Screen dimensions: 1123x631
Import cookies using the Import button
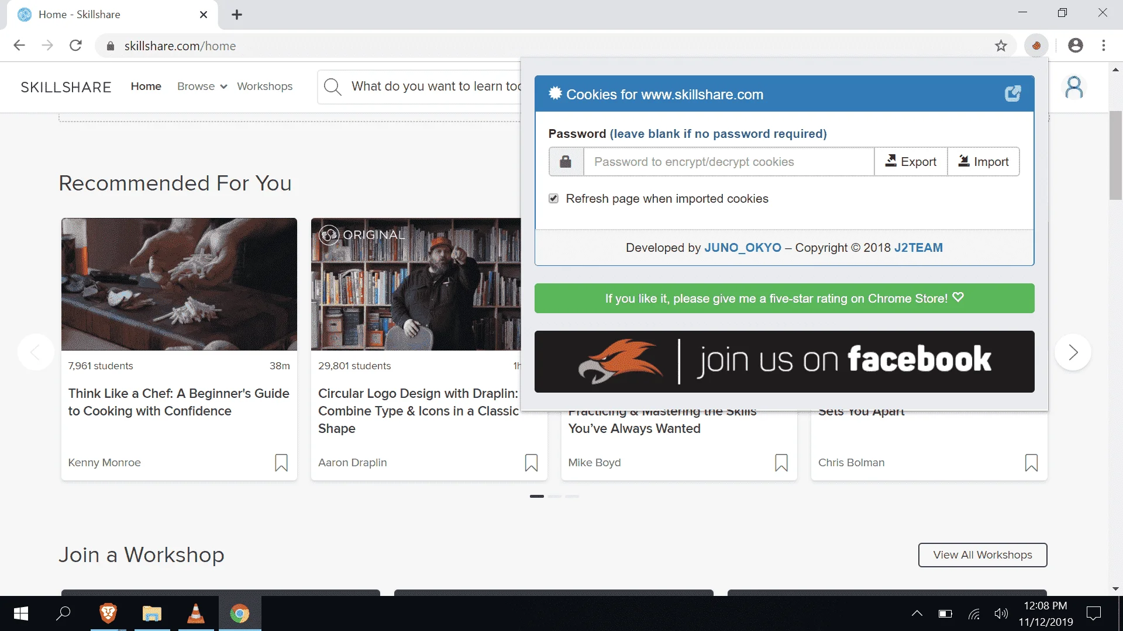click(983, 162)
